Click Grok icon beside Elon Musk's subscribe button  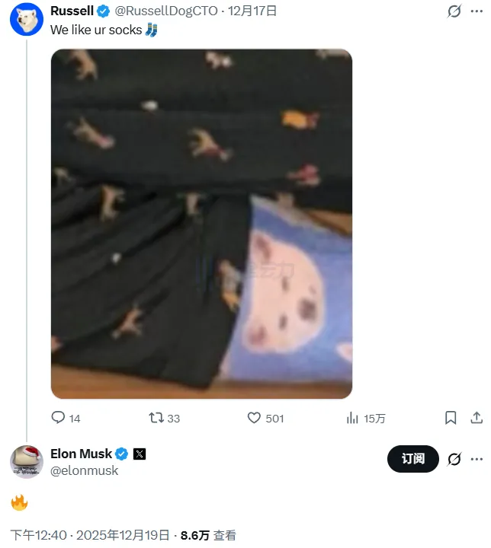click(x=454, y=459)
